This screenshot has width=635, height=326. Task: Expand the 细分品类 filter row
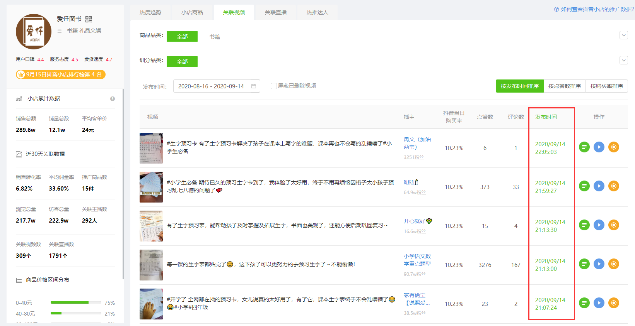pyautogui.click(x=624, y=60)
